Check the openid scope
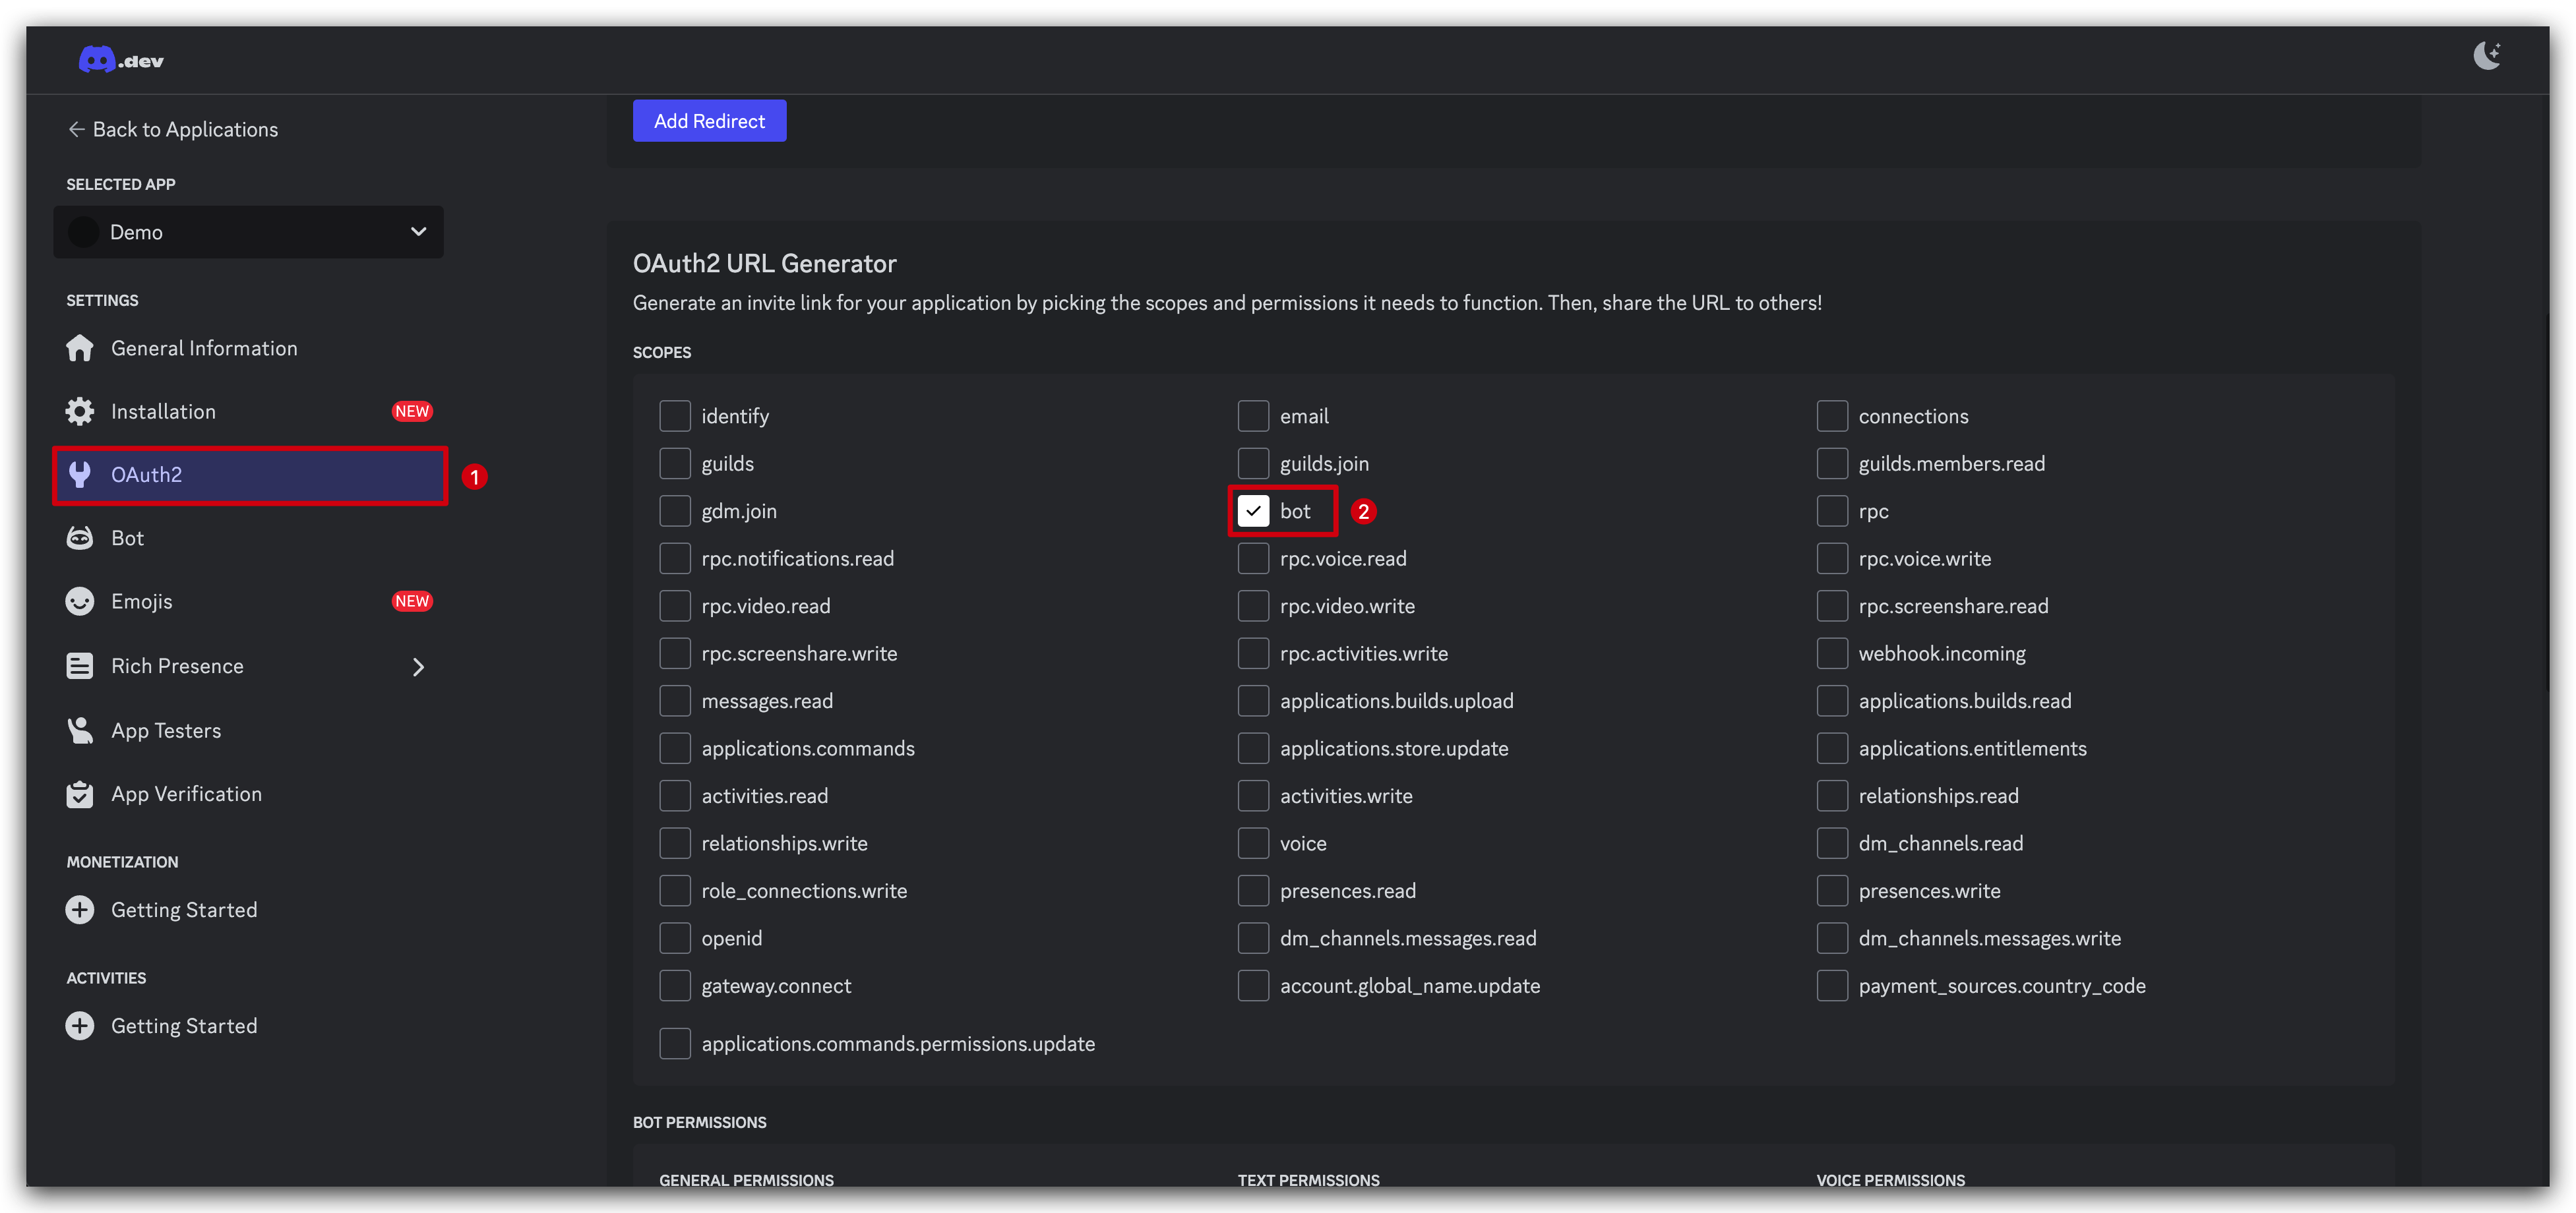 [x=675, y=938]
